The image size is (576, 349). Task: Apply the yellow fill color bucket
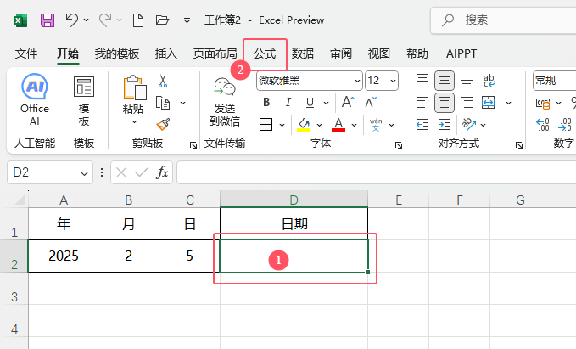point(304,125)
